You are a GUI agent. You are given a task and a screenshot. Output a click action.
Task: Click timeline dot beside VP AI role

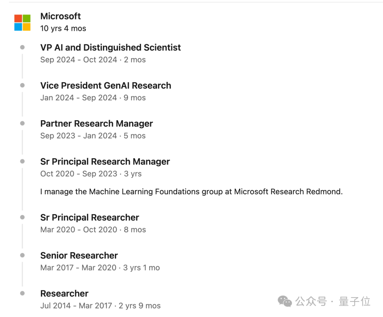click(x=22, y=47)
